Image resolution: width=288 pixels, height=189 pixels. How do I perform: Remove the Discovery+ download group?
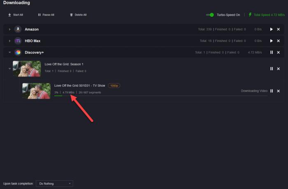pos(279,53)
